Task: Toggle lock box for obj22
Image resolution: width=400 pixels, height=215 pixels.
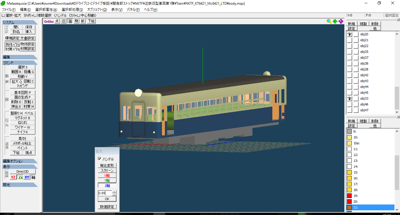Action: click(356, 46)
